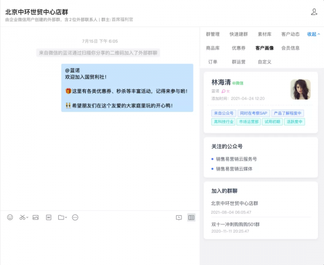
Task: Select the screenshot scissors tool
Action: [x=22, y=217]
